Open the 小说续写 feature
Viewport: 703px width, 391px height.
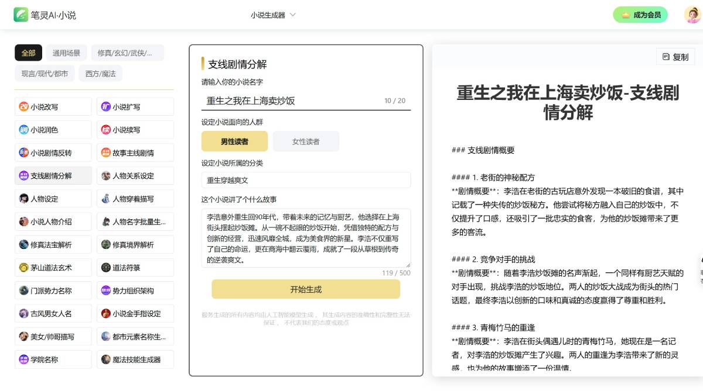point(135,129)
